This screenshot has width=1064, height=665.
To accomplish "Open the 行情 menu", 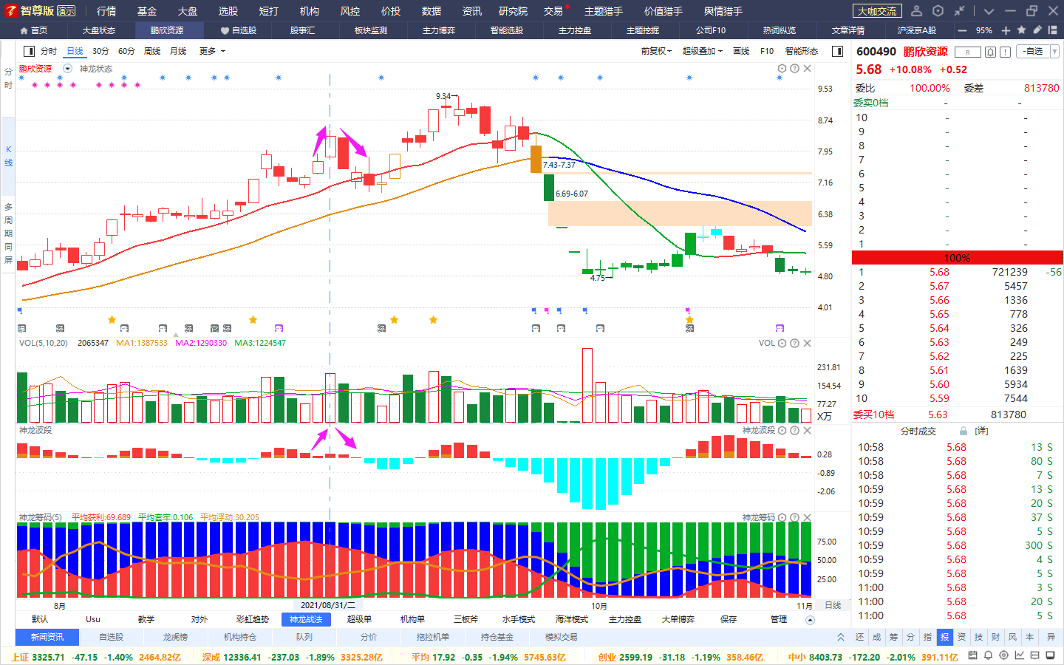I will (106, 11).
